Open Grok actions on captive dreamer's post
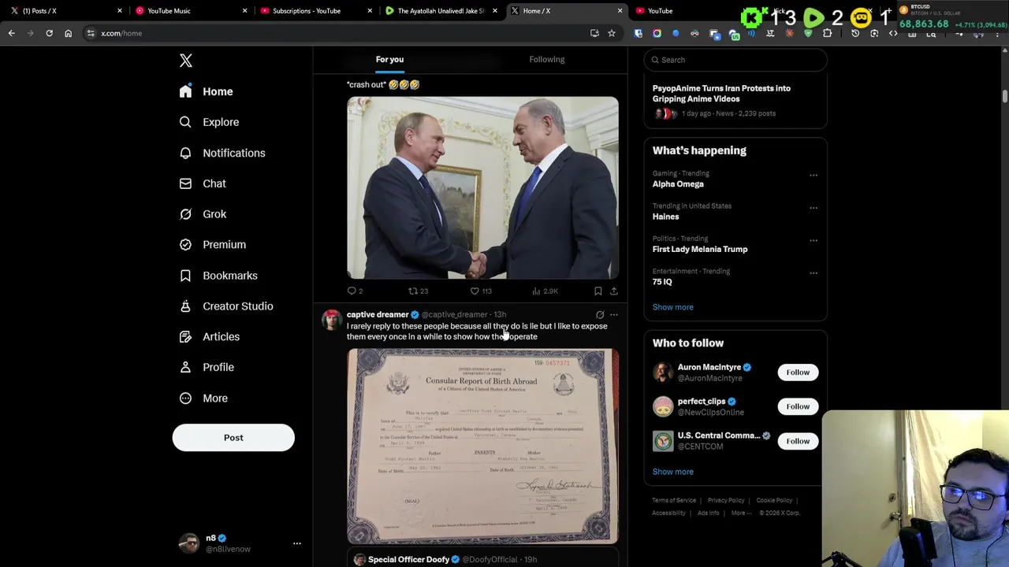The image size is (1009, 567). pos(600,315)
